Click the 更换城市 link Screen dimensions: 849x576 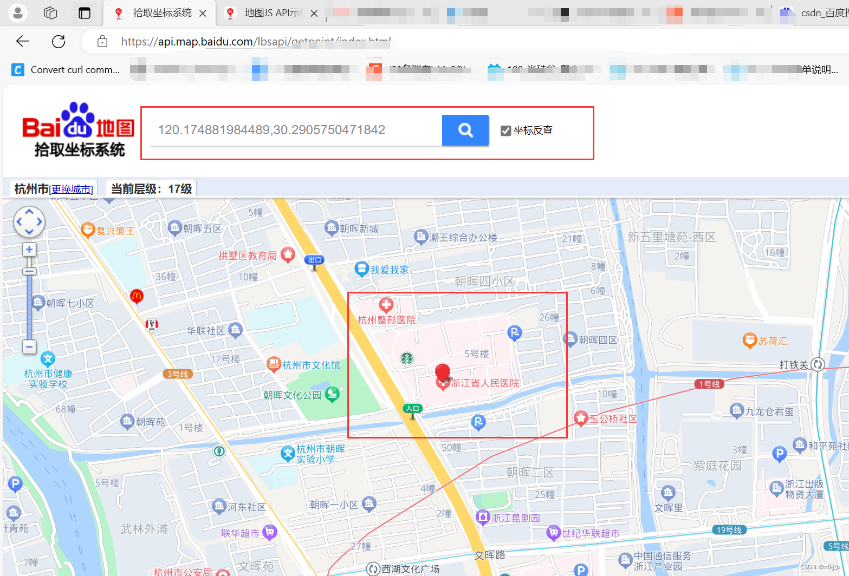pos(71,189)
